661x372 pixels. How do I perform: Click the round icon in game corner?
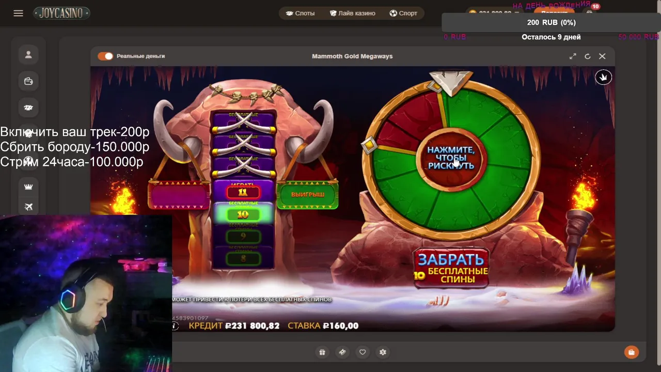click(603, 77)
